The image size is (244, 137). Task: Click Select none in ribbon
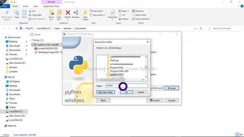pos(139,15)
